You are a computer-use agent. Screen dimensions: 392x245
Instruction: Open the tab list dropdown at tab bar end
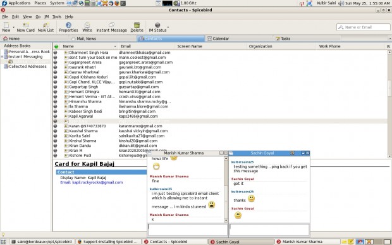[x=389, y=39]
